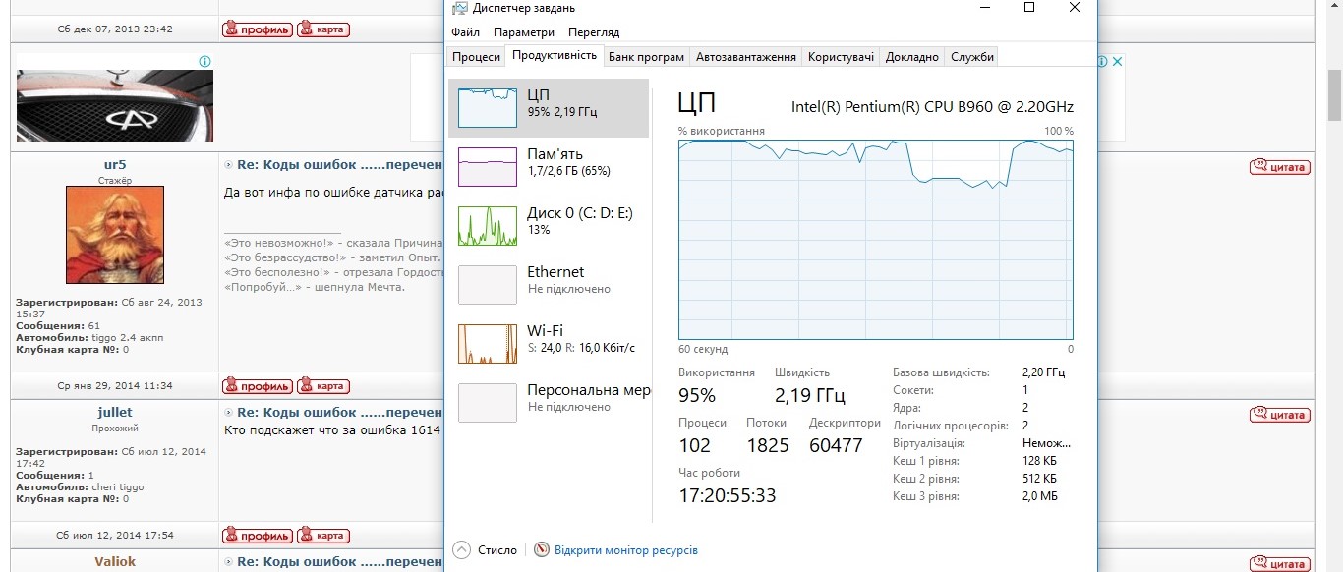The image size is (1343, 572).
Task: Open Відкрити монітор ресурсів link
Action: click(x=626, y=550)
